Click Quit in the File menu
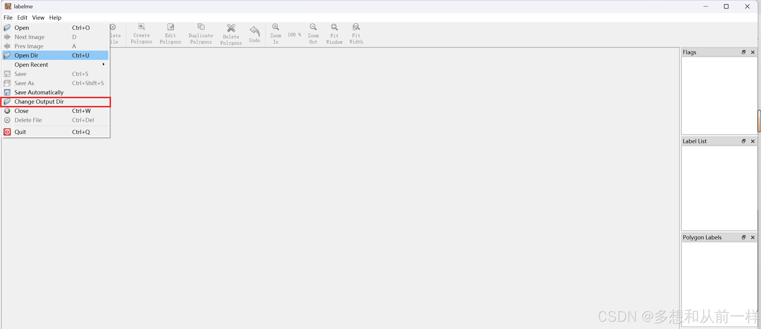The width and height of the screenshot is (761, 329). [x=20, y=132]
